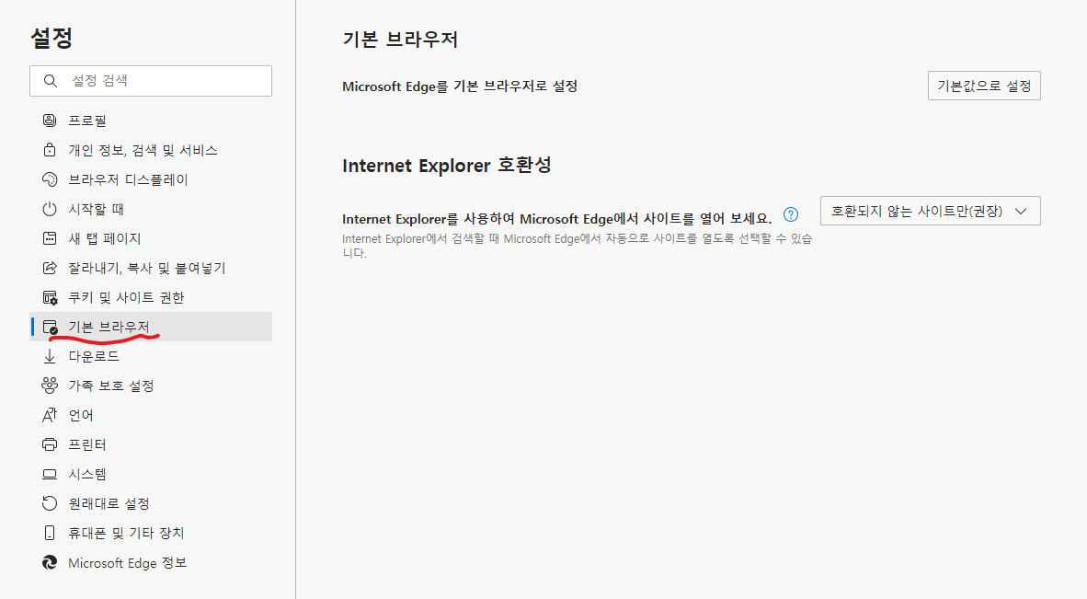Select 시작할 때 in sidebar
Screen dimensions: 1087x599
click(151, 209)
